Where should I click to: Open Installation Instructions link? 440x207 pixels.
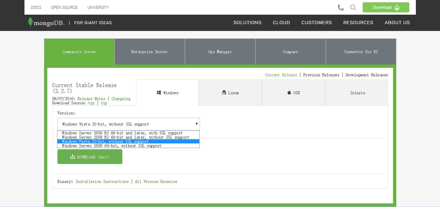click(102, 182)
